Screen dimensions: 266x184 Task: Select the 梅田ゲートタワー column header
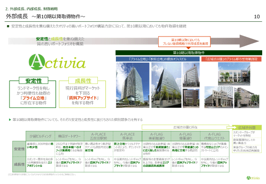69,136
